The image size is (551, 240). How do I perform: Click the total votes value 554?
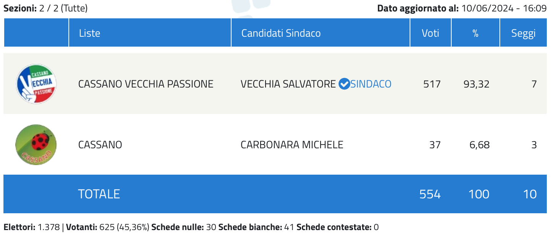pyautogui.click(x=430, y=194)
